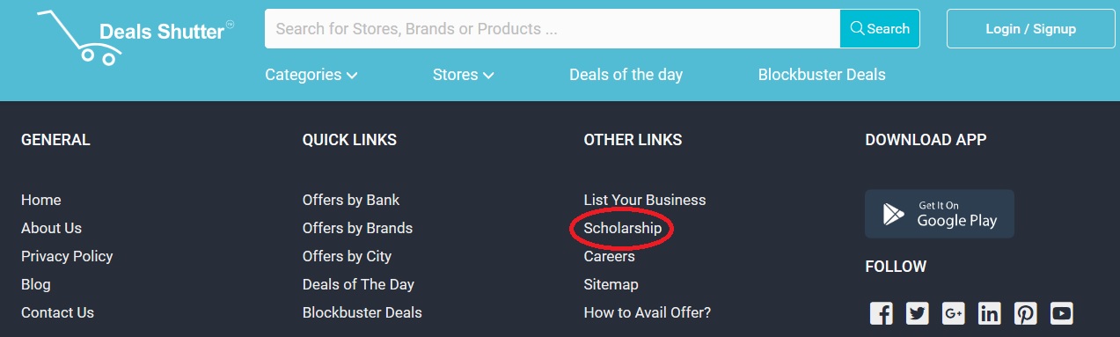Open Blockbuster Deals in top navigation
Screen dimensions: 1120x337
click(822, 75)
